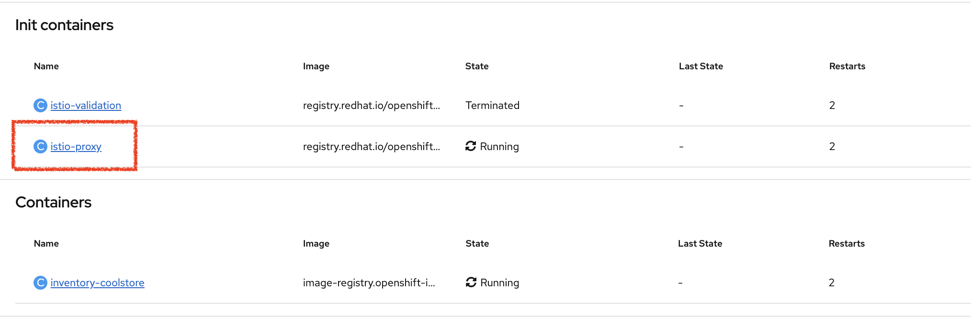Screen dimensions: 971x325
Task: Click the Terminated state text for istio-validation
Action: click(492, 105)
